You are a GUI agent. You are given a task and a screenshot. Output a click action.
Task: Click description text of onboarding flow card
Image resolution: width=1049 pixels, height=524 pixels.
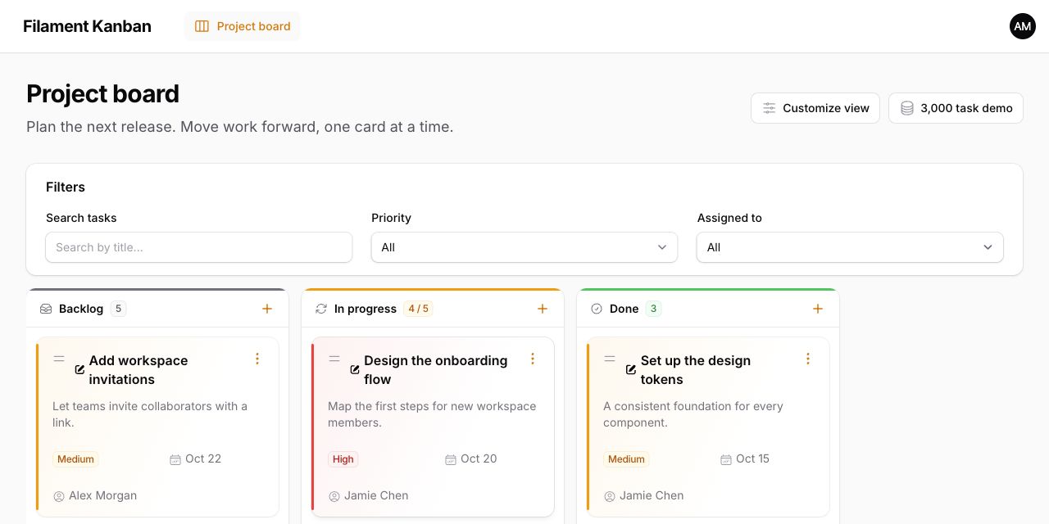tap(432, 414)
